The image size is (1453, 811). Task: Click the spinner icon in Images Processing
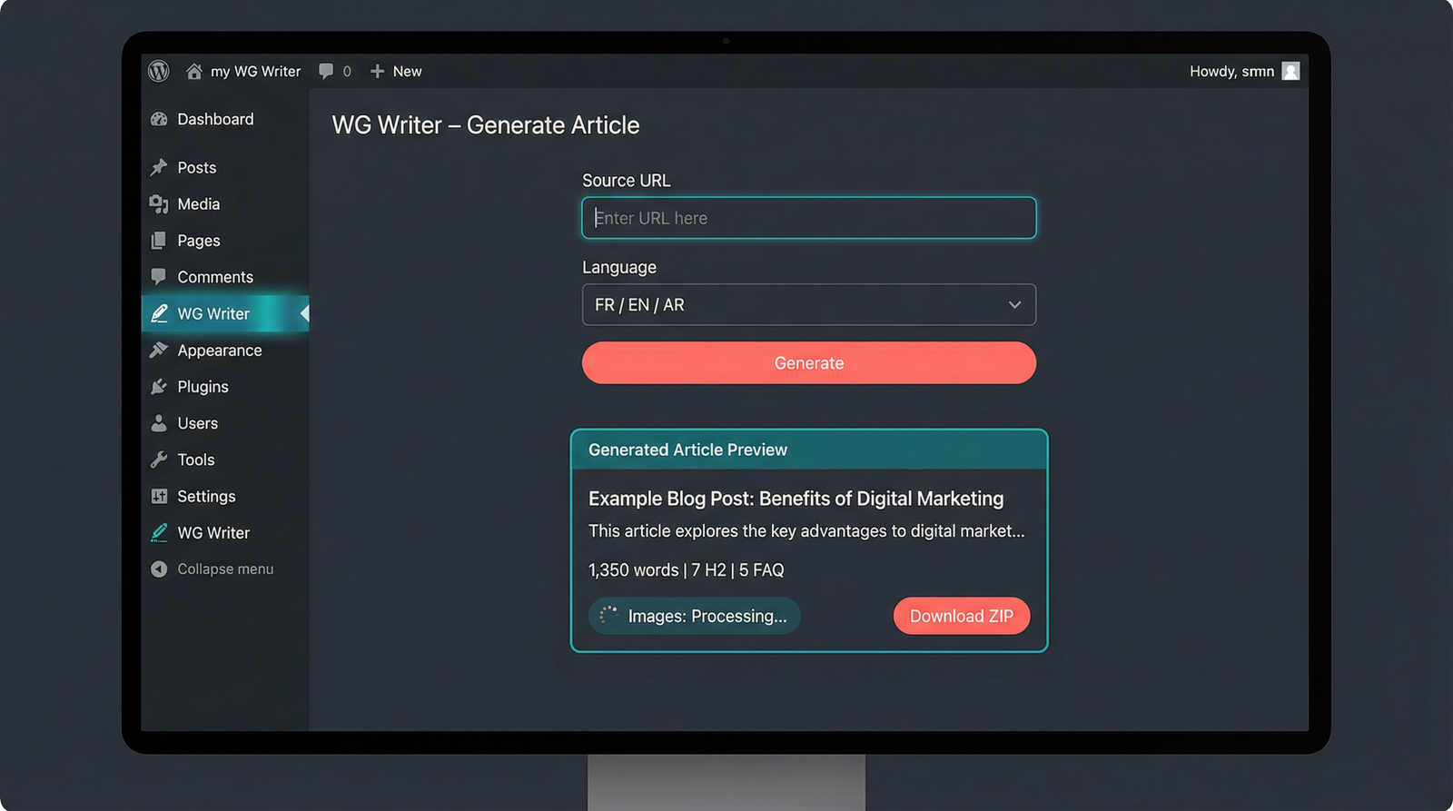coord(608,616)
